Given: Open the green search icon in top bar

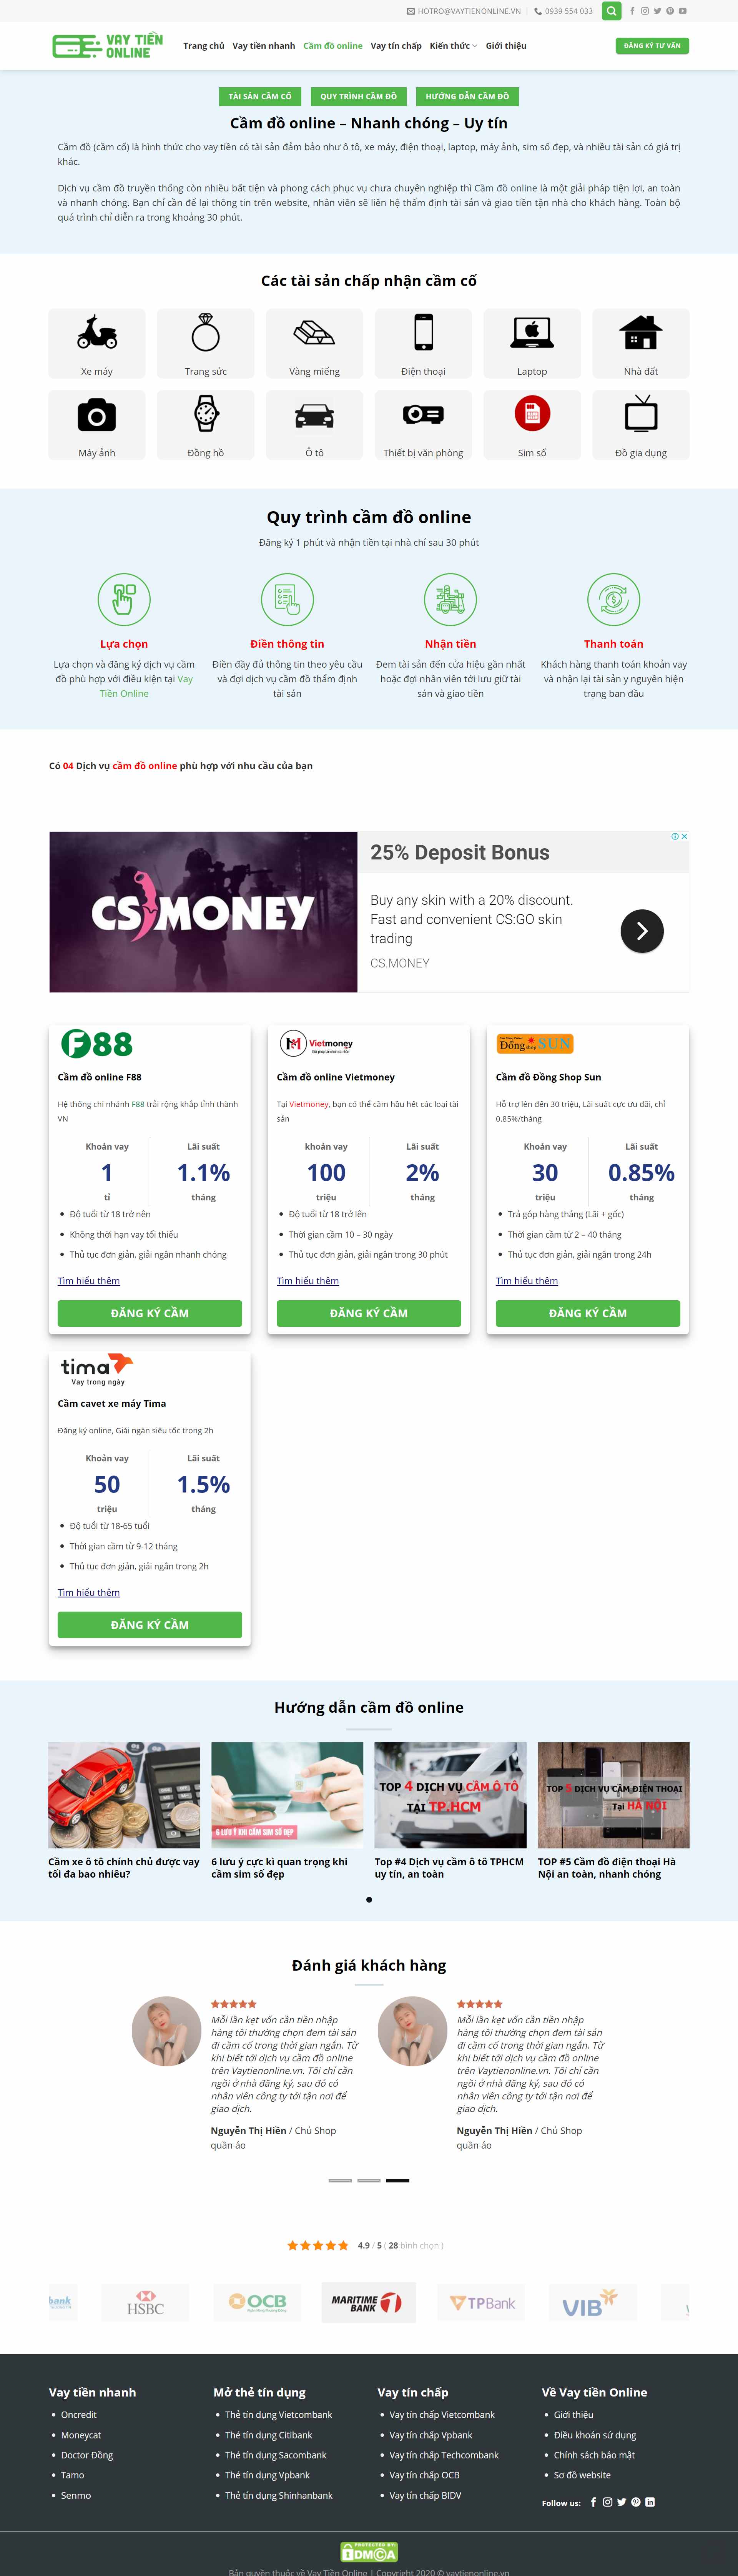Looking at the screenshot, I should 611,11.
